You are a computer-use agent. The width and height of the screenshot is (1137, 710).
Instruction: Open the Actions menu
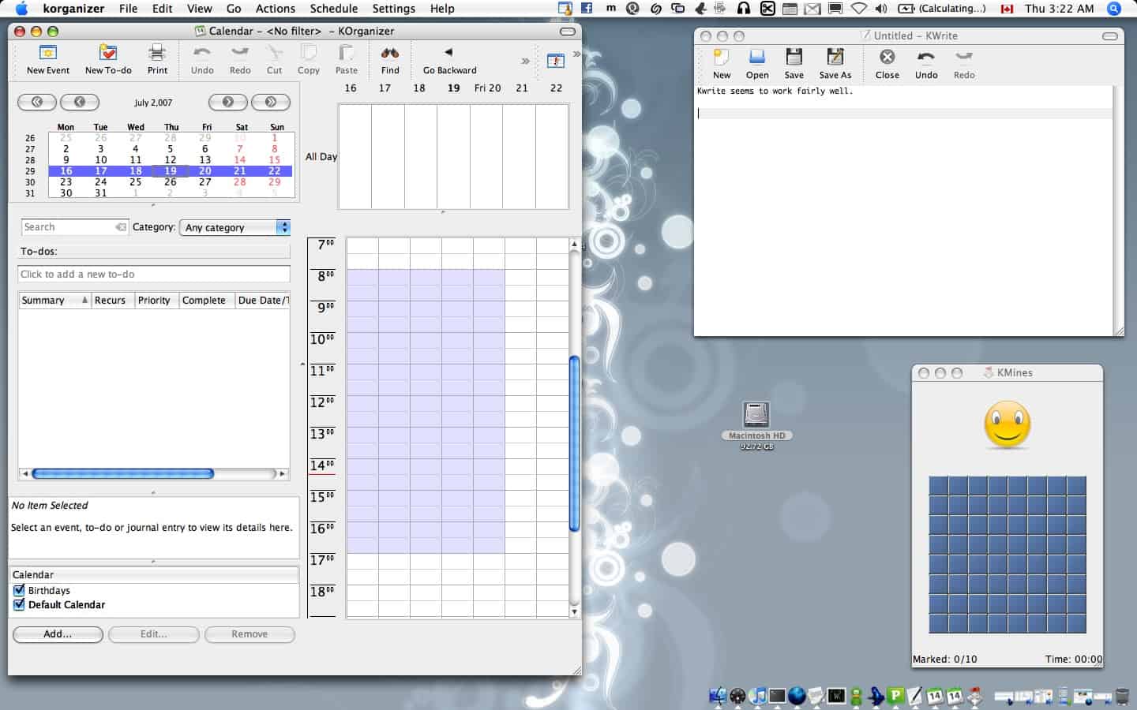pyautogui.click(x=275, y=9)
